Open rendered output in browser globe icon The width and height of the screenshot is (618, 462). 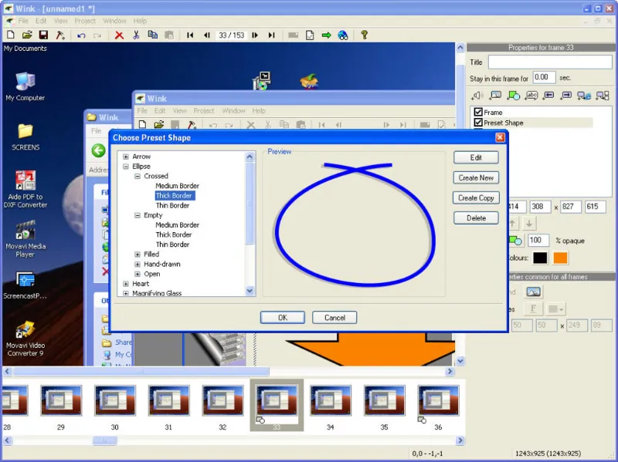[343, 35]
